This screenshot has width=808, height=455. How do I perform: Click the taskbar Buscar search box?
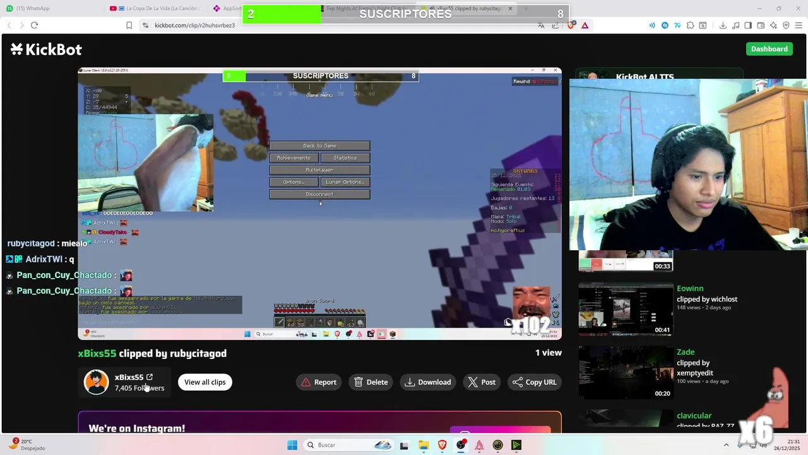click(349, 445)
